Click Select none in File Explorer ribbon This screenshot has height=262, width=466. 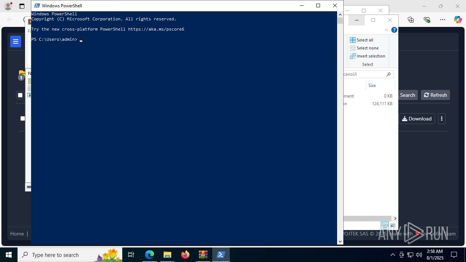click(364, 48)
